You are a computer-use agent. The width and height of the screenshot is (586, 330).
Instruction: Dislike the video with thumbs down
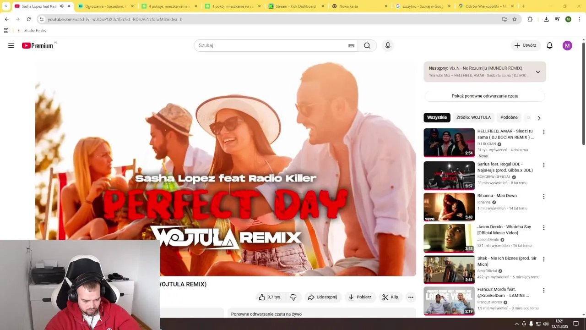[293, 297]
